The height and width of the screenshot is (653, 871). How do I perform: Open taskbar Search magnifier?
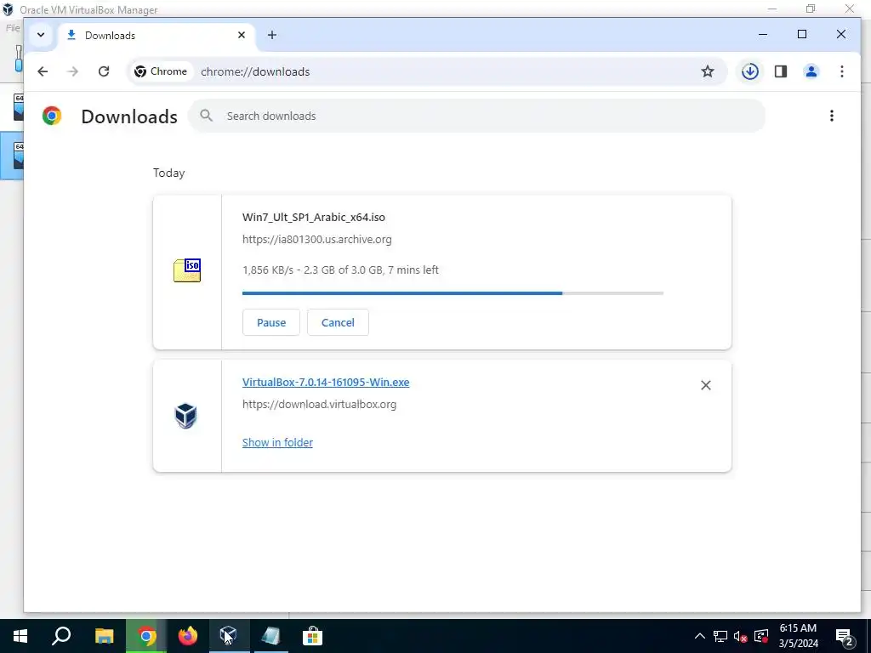[x=61, y=636]
